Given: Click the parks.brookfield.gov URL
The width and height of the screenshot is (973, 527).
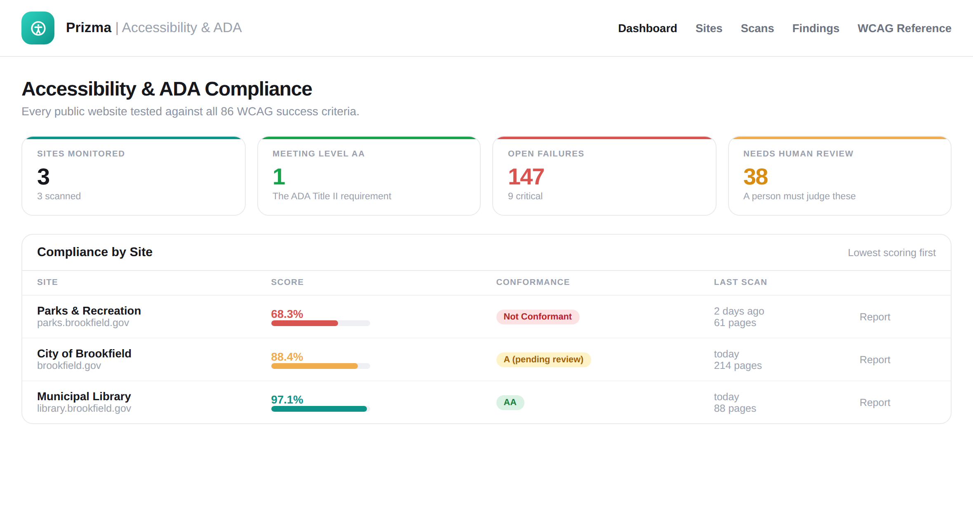Looking at the screenshot, I should click(x=83, y=323).
